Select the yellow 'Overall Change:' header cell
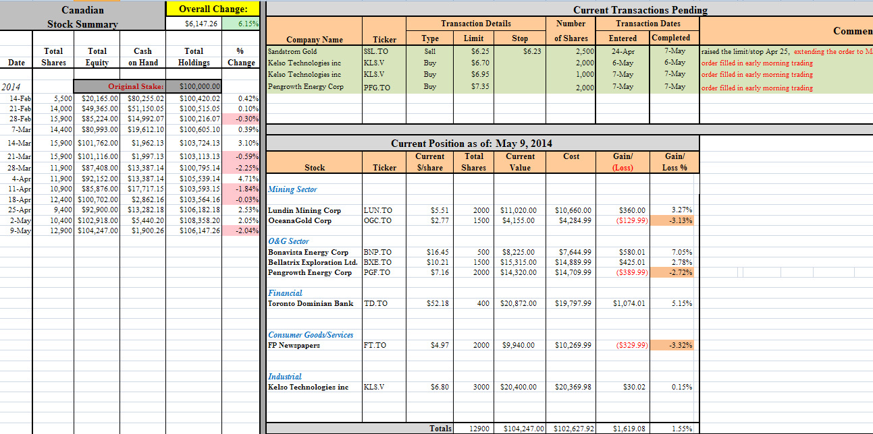Screen dimensions: 873x434 point(213,9)
